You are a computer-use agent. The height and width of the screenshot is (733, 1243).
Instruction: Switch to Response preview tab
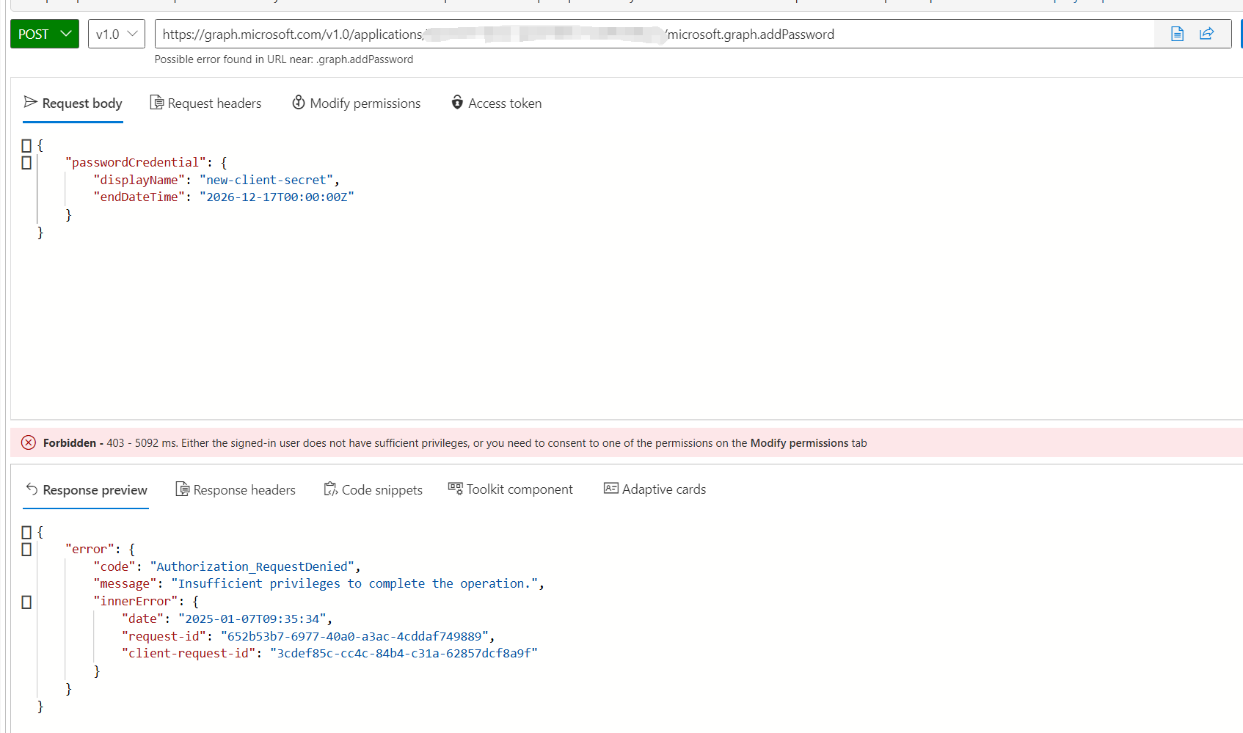coord(86,490)
